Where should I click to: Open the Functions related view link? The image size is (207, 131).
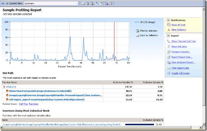[33, 104]
